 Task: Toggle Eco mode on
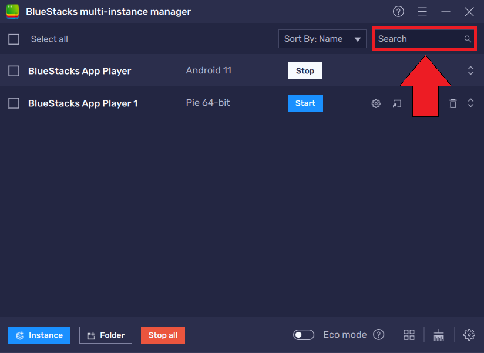click(304, 334)
